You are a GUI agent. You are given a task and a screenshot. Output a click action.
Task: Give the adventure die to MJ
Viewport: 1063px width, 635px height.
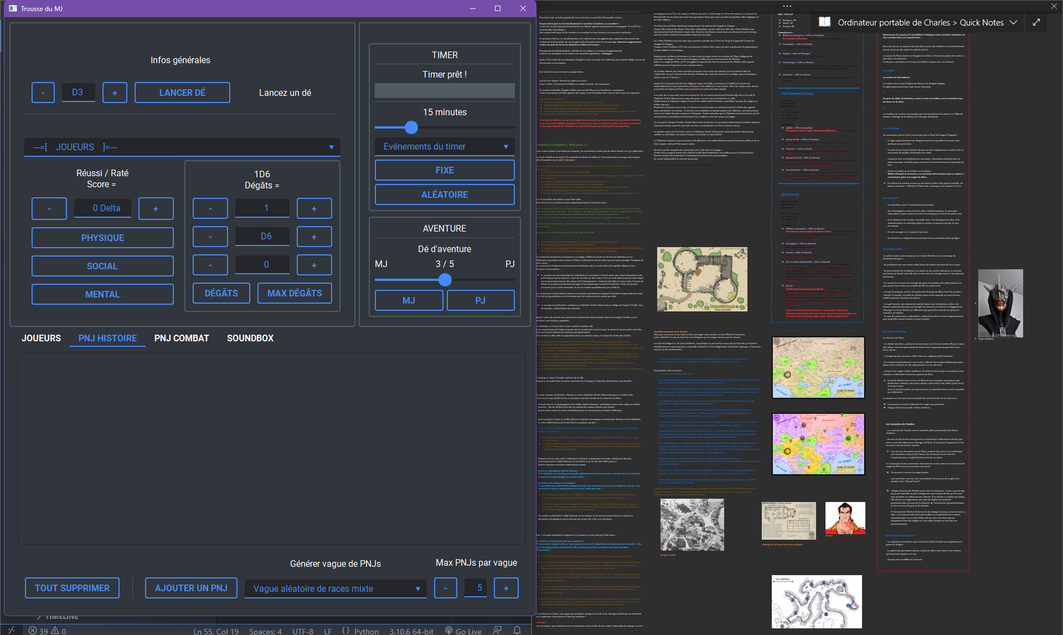click(409, 300)
